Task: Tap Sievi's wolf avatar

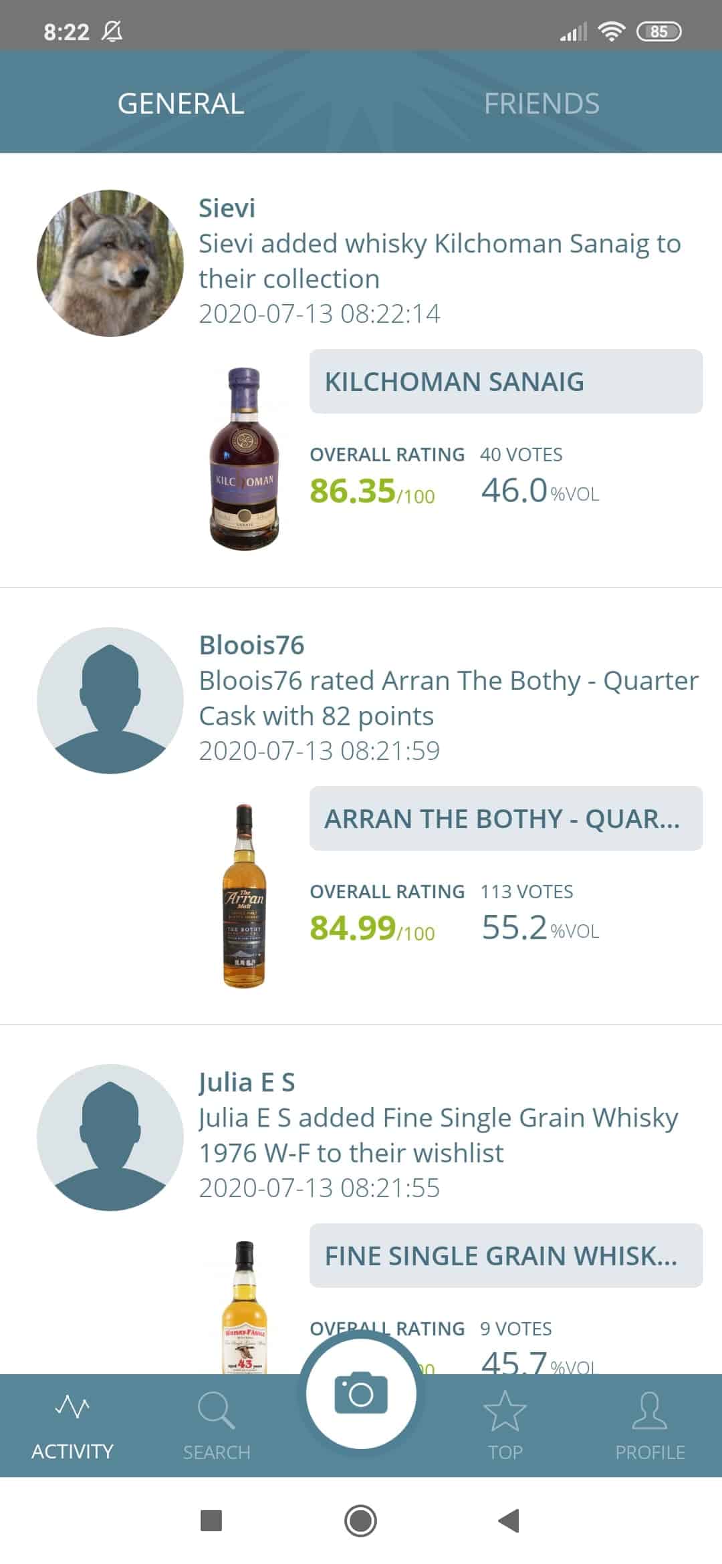Action: click(x=110, y=263)
